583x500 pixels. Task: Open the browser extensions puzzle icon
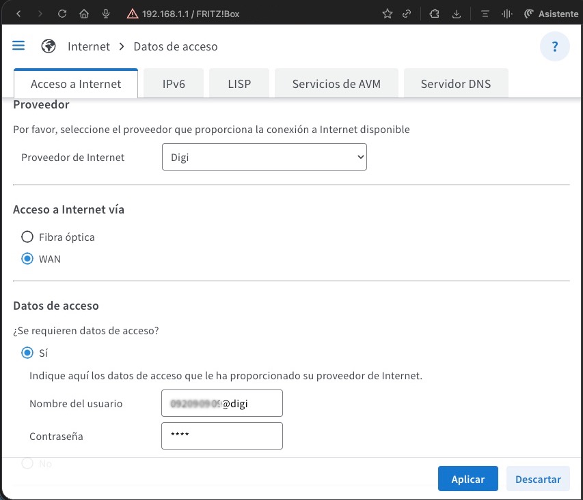point(434,14)
